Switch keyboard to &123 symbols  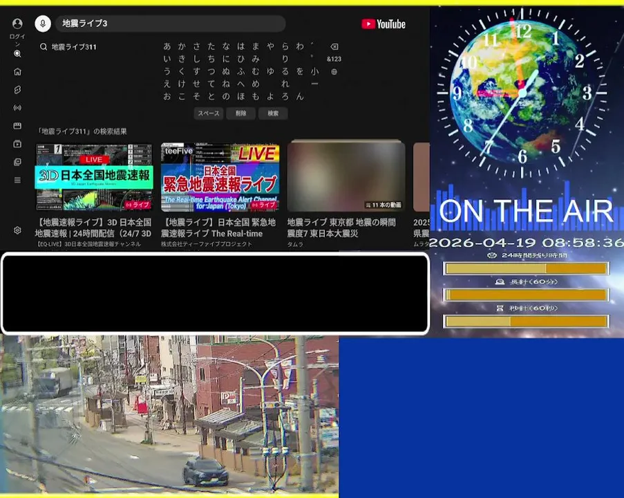pos(334,59)
